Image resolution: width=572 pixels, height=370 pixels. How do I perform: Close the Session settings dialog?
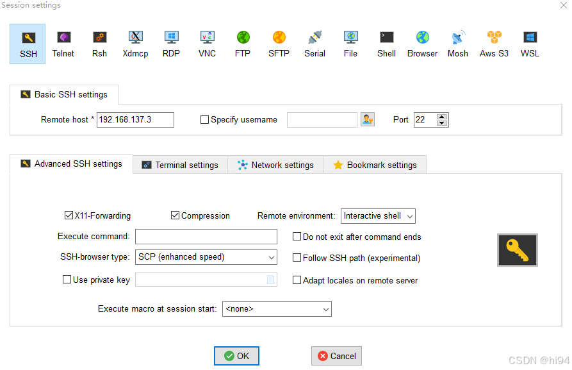564,5
